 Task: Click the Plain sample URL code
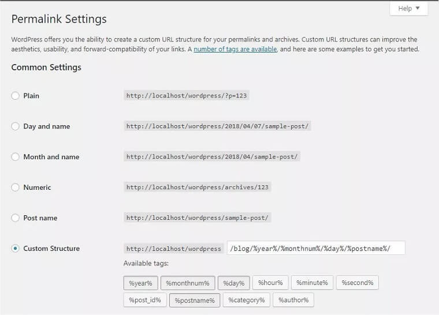(x=187, y=96)
